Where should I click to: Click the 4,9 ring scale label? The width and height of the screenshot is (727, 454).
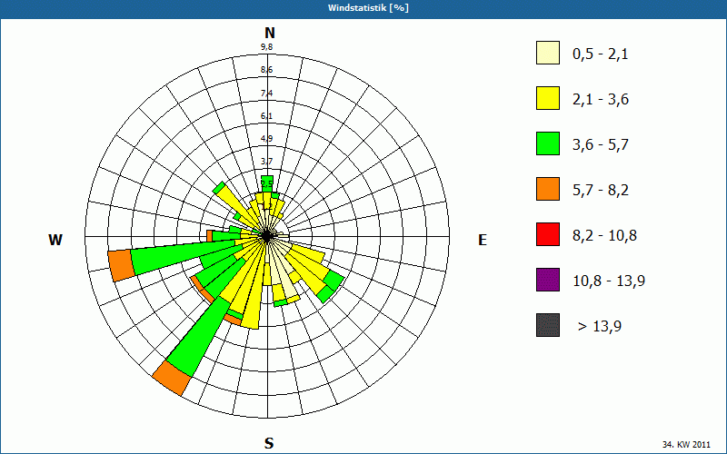coord(266,139)
